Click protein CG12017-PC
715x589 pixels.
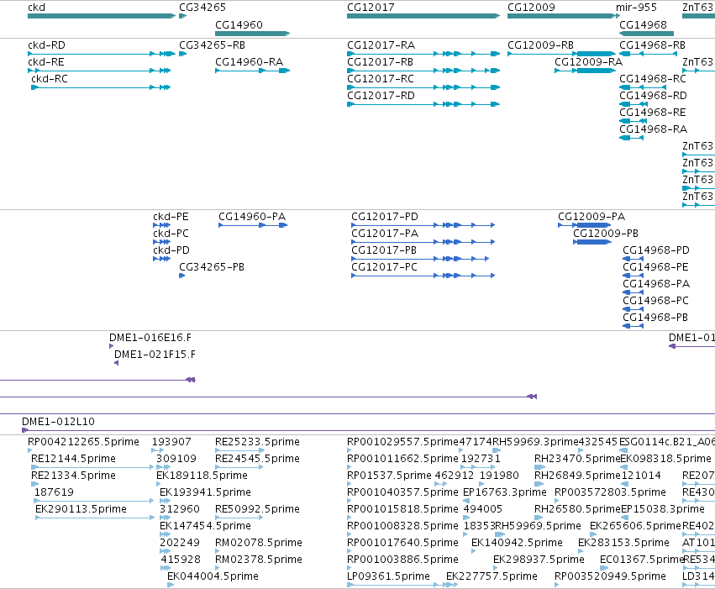click(384, 267)
